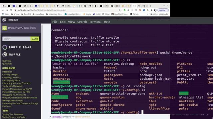
Task: Open the Chrome extensions puzzle icon
Action: pos(151,10)
